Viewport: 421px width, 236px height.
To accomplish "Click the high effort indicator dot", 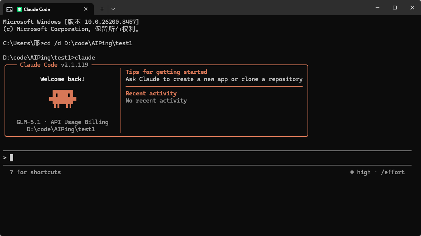I will [x=352, y=172].
